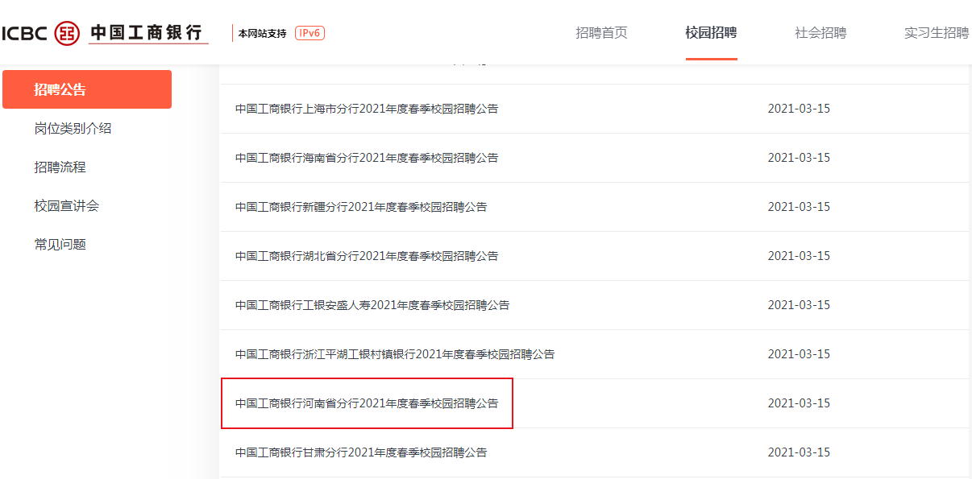
Task: Open 招聘流程 sidebar item
Action: (x=60, y=167)
